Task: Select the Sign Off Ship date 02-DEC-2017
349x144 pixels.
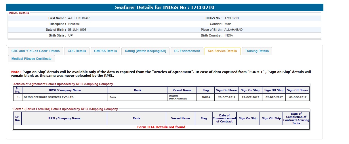Action: click(x=274, y=97)
